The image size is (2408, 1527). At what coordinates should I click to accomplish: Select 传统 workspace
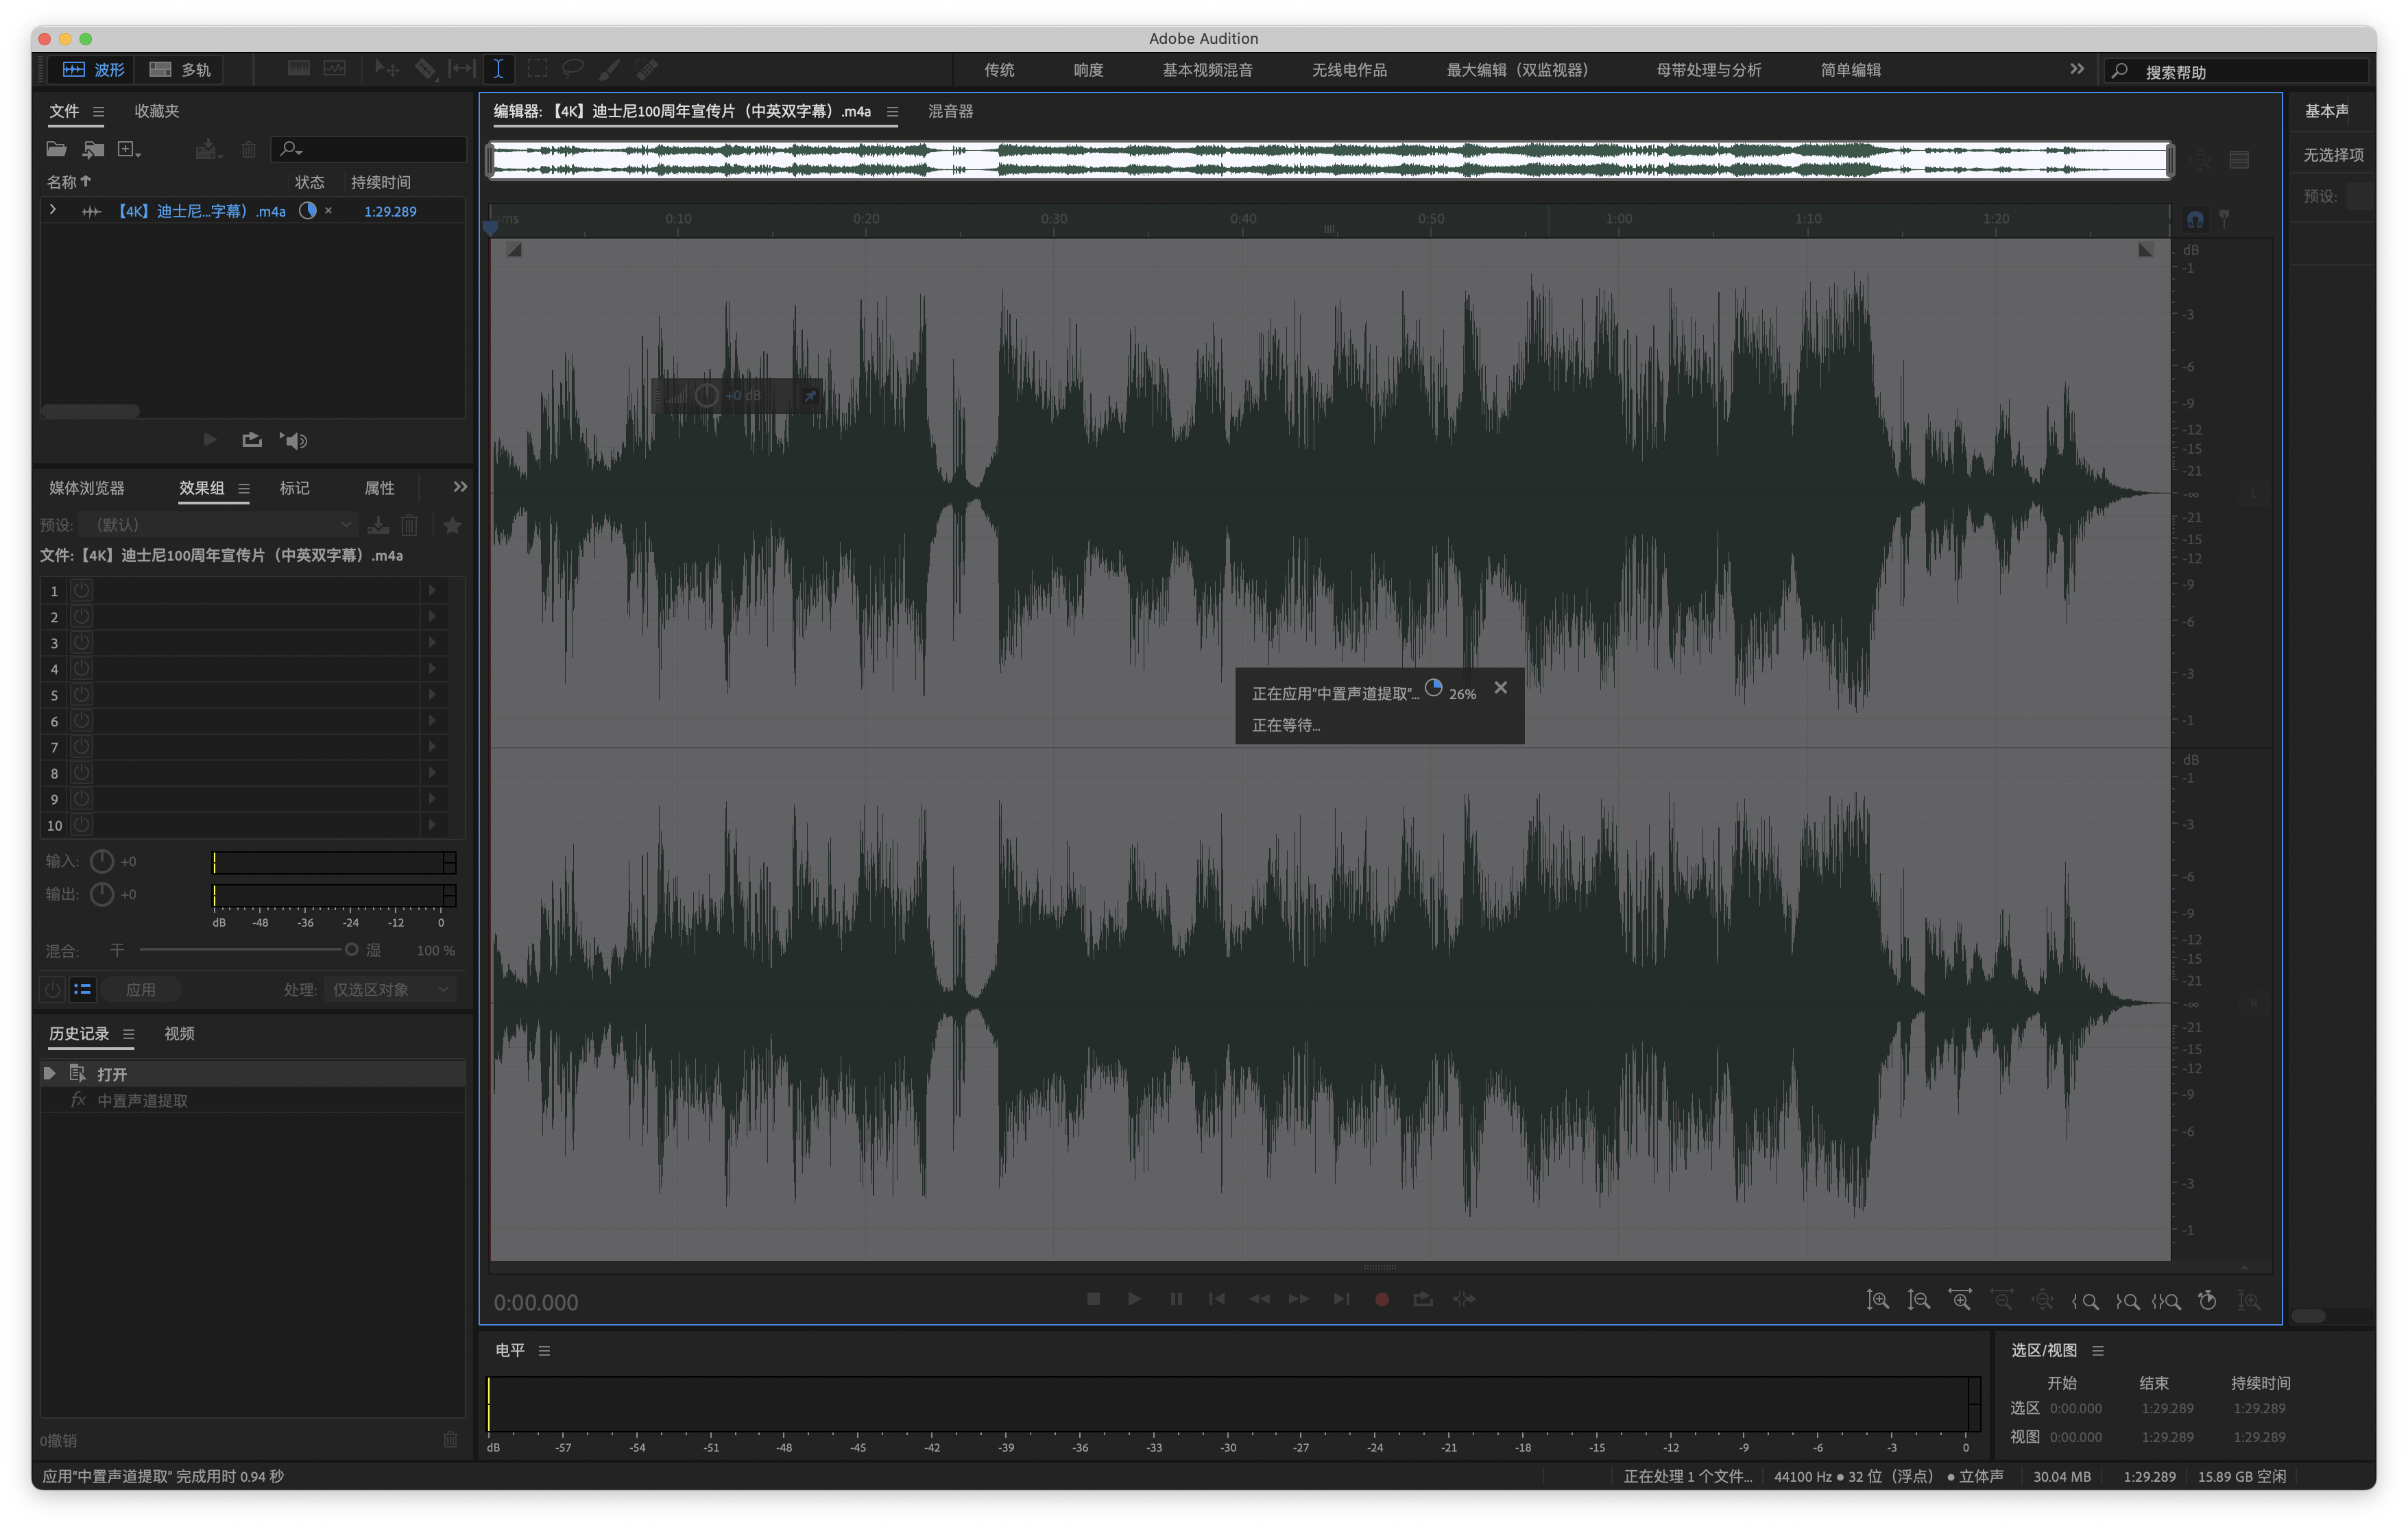pyautogui.click(x=999, y=70)
